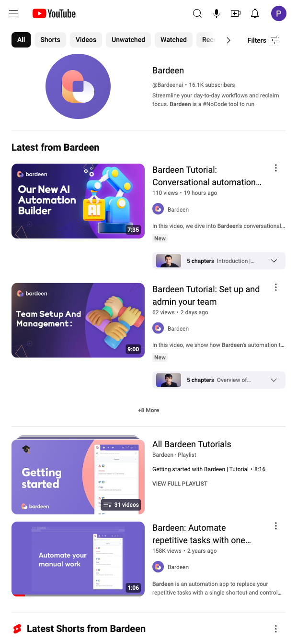The width and height of the screenshot is (297, 643).
Task: Open options for Latest Shorts section
Action: click(275, 629)
